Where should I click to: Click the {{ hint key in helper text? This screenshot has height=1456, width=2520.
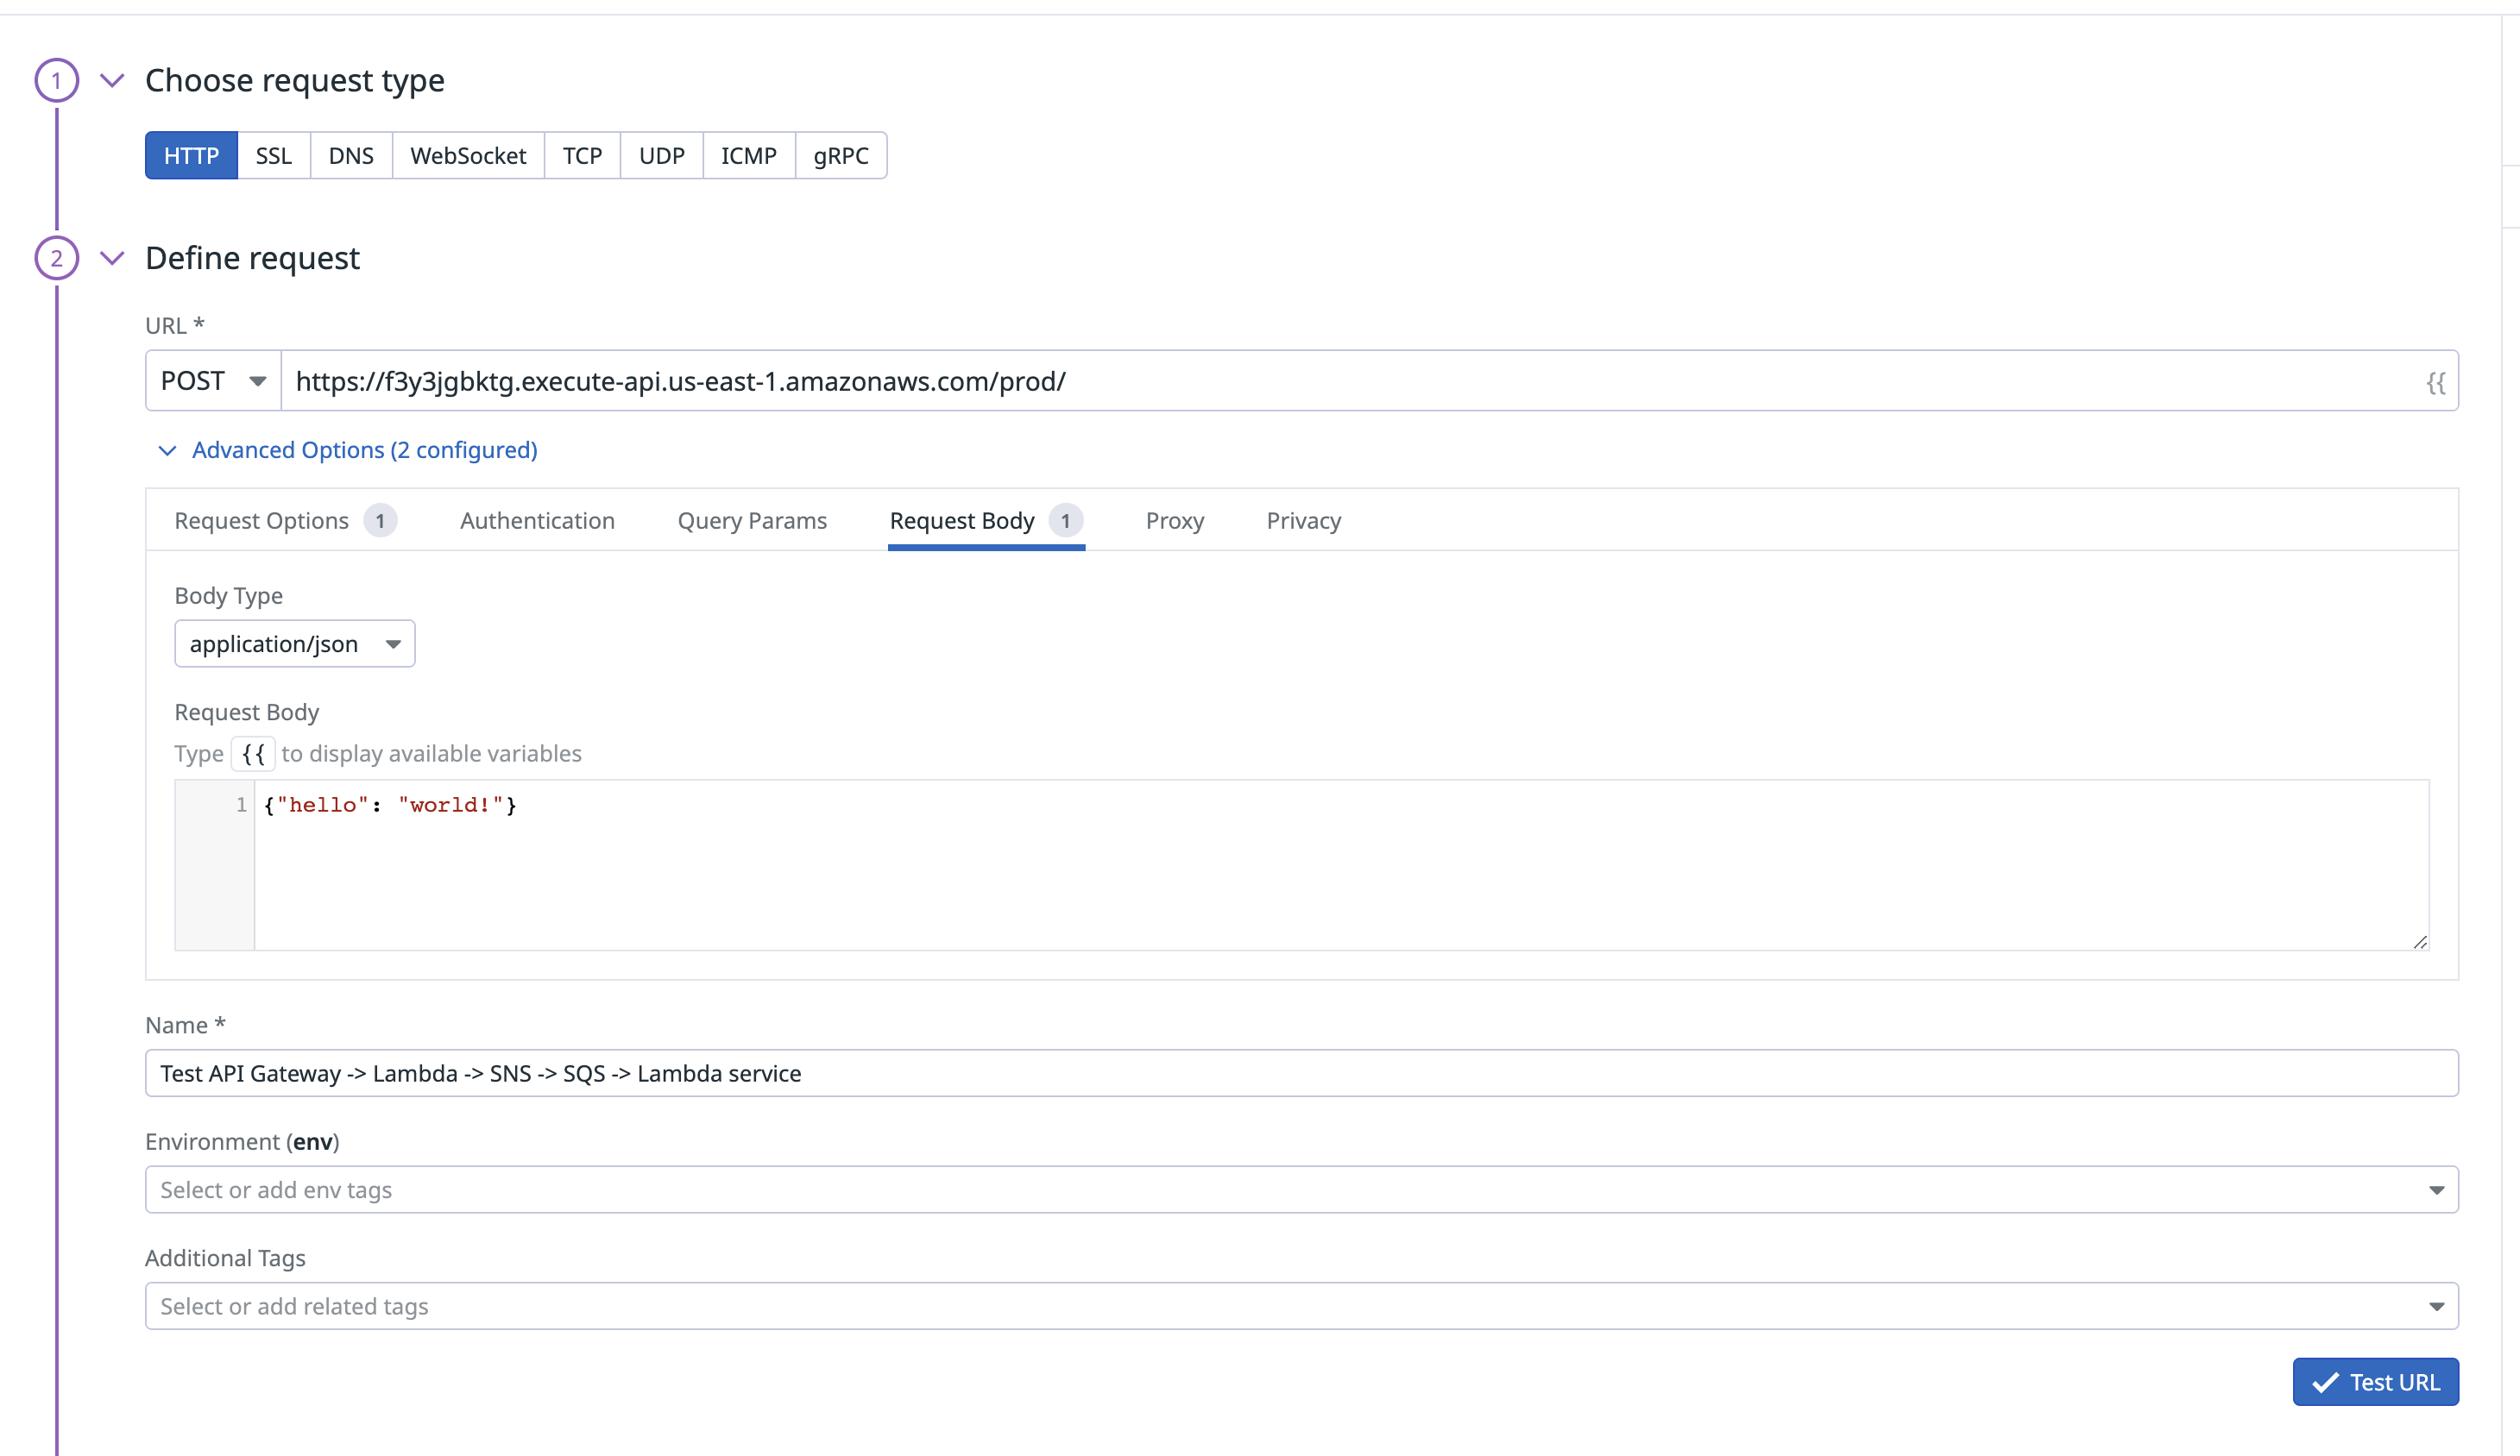253,754
